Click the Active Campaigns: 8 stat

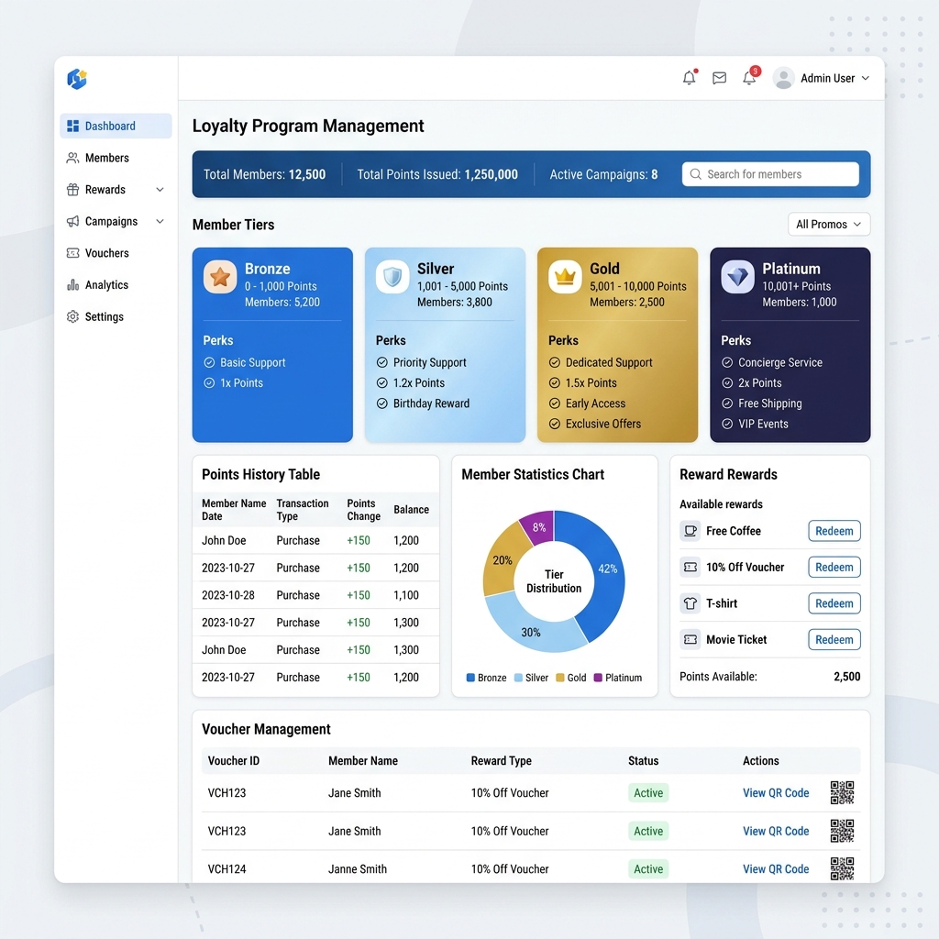click(603, 174)
